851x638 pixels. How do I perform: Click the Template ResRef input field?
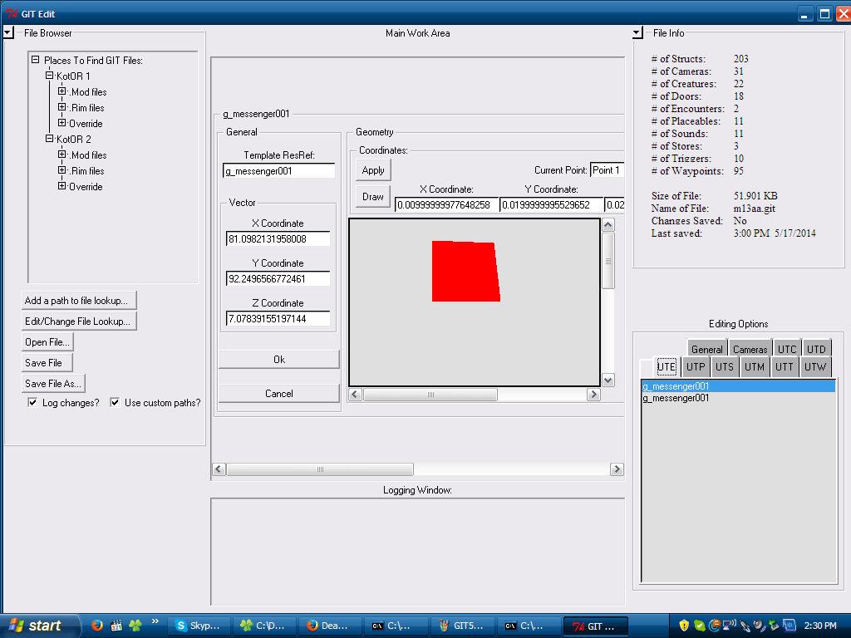(x=279, y=171)
